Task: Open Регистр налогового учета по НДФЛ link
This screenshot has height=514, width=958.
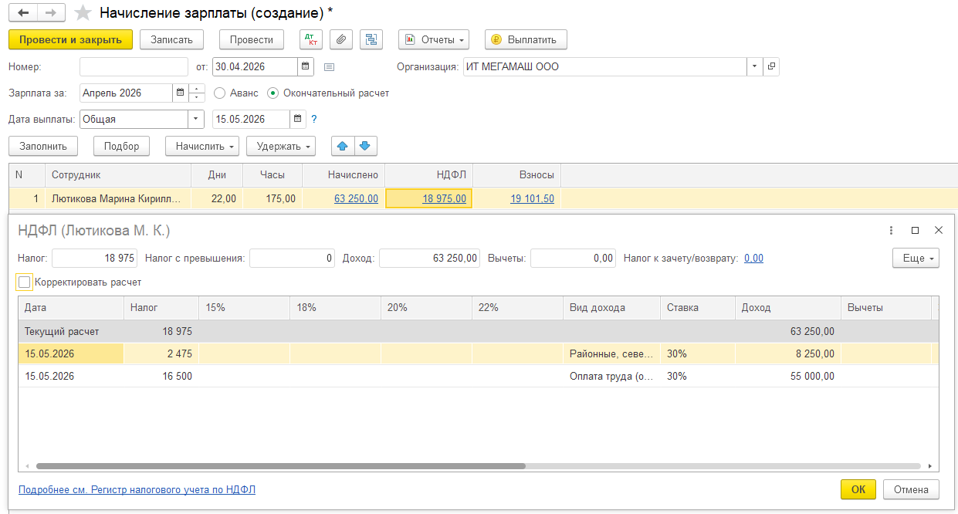Action: coord(137,489)
